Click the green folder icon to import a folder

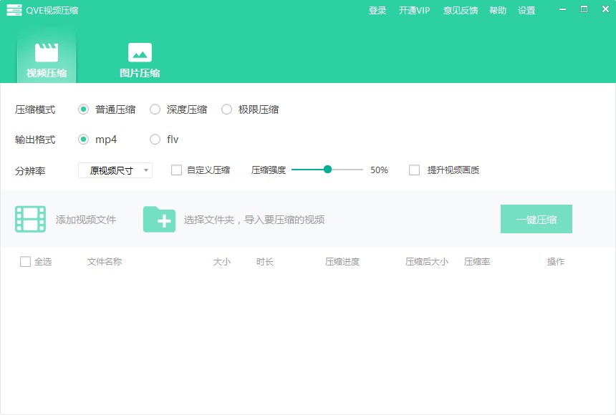[160, 219]
